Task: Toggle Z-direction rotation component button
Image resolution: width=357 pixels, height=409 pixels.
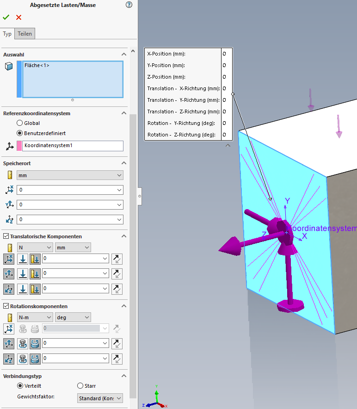Action: click(8, 359)
